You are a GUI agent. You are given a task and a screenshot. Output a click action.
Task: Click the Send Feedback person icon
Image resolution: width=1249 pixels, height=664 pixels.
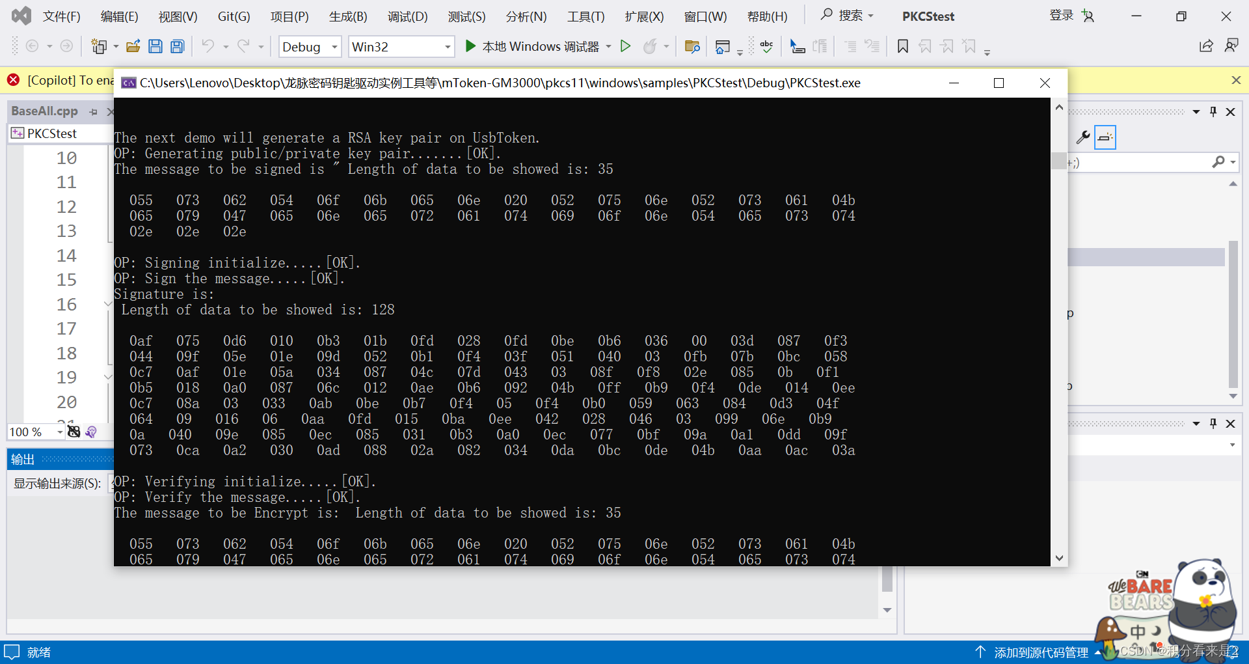click(1231, 46)
